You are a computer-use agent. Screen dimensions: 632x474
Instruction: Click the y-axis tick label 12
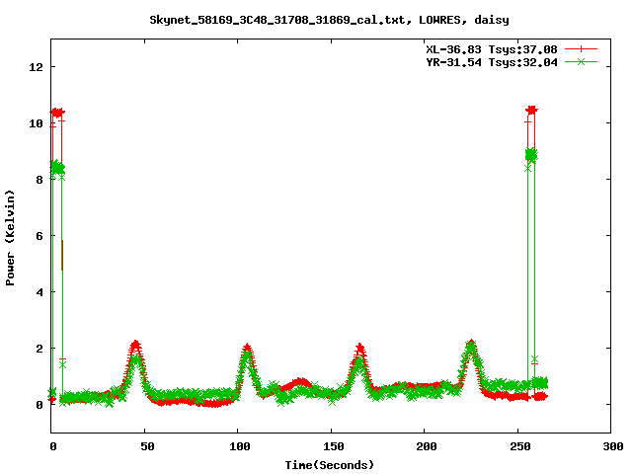(x=36, y=67)
